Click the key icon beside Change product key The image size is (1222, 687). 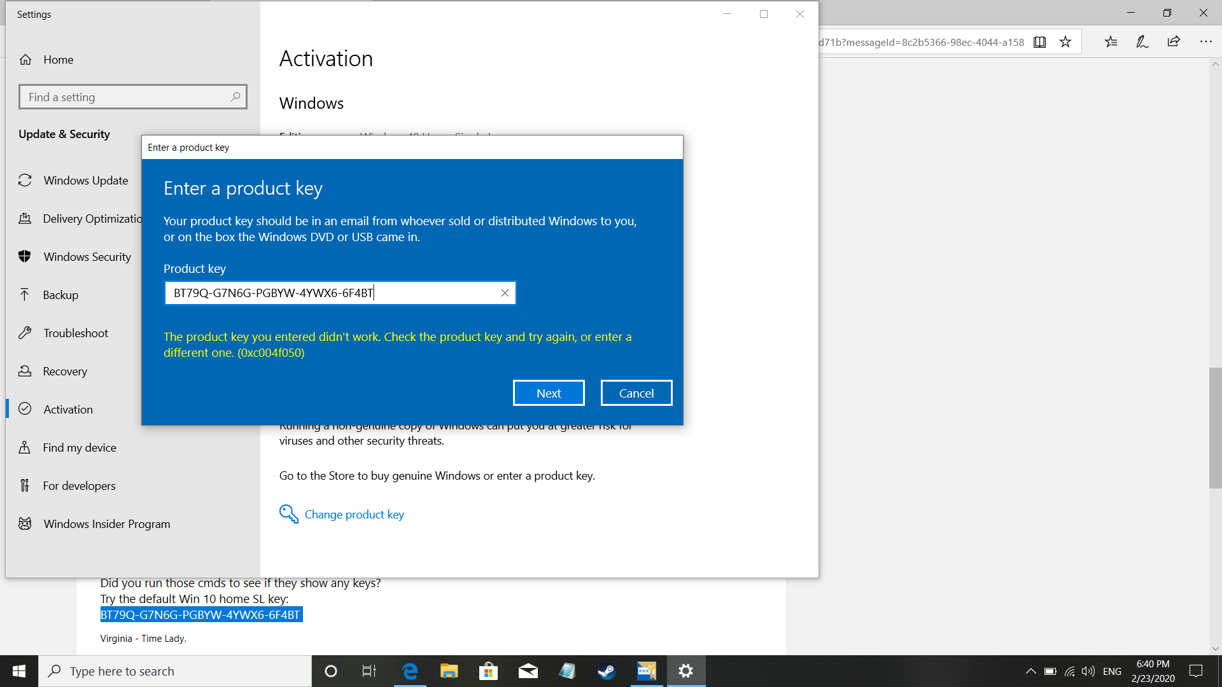[x=288, y=514]
